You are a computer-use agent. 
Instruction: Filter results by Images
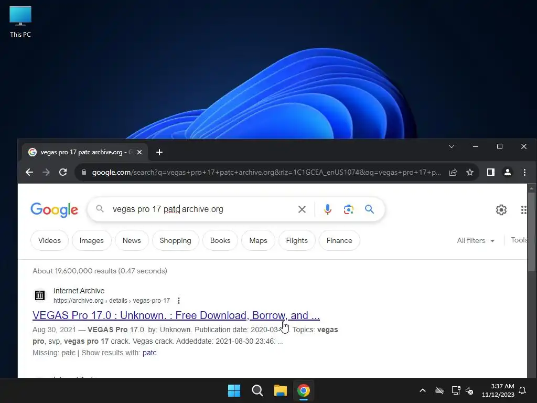[91, 240]
